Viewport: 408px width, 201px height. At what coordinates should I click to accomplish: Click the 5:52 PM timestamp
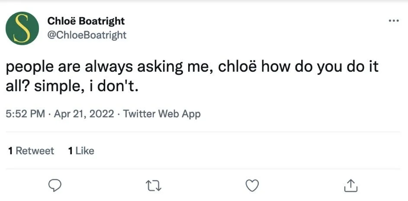(26, 114)
